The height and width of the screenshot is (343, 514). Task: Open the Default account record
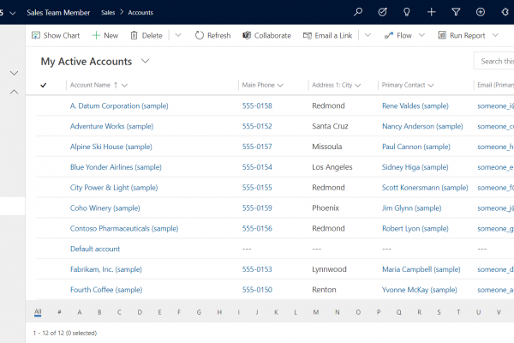pyautogui.click(x=95, y=249)
